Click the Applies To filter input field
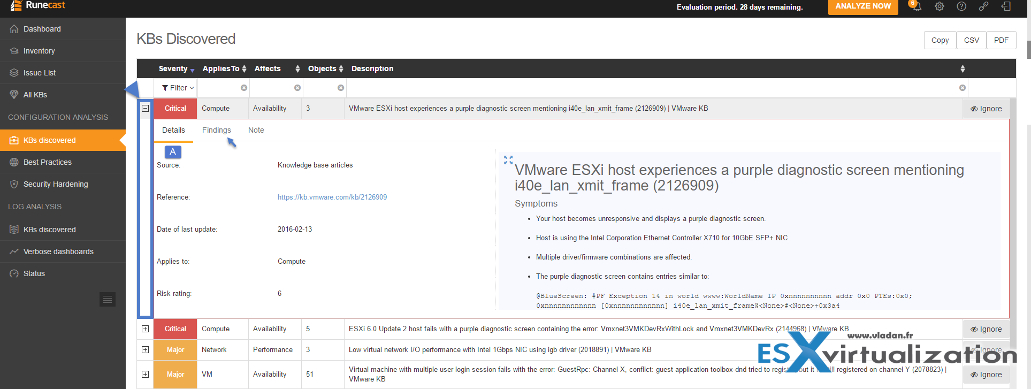Screen dimensions: 1031x389 tap(224, 88)
